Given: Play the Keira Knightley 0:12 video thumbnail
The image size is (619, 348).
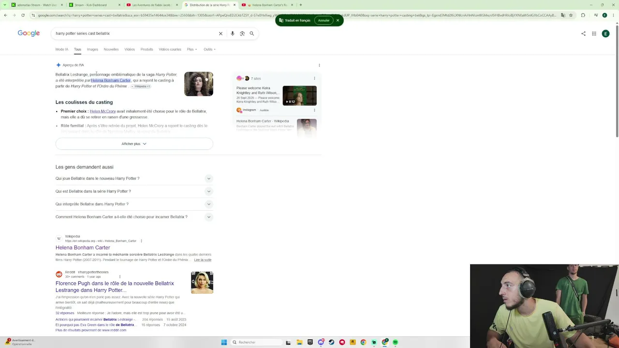Looking at the screenshot, I should pyautogui.click(x=299, y=96).
